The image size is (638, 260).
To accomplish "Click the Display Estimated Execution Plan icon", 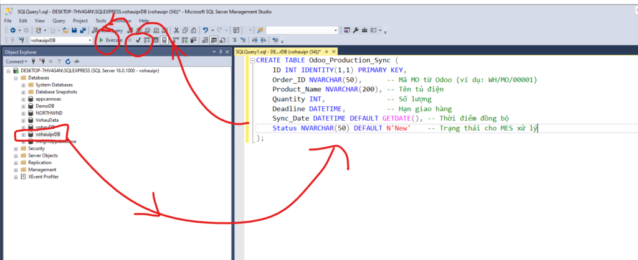I will (147, 40).
